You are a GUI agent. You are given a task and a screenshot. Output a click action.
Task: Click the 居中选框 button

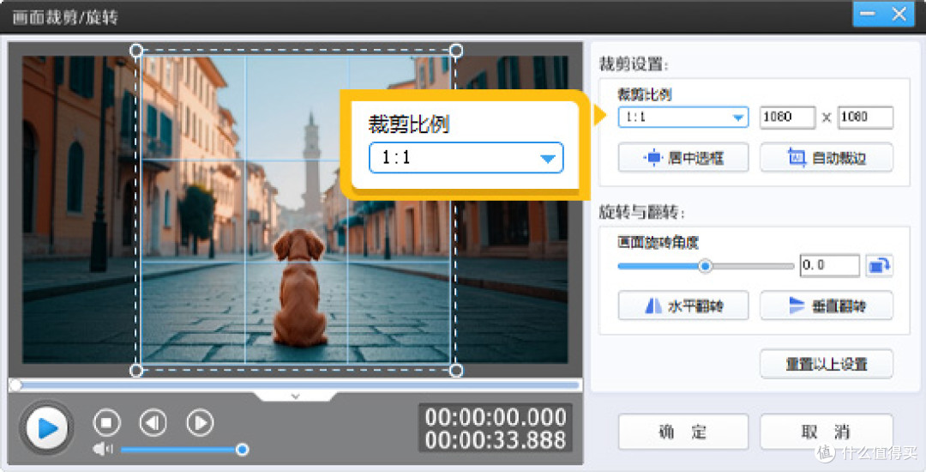coord(683,158)
